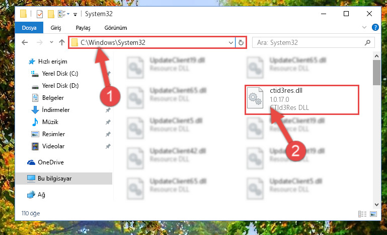Refresh the System32 folder view

[241, 42]
